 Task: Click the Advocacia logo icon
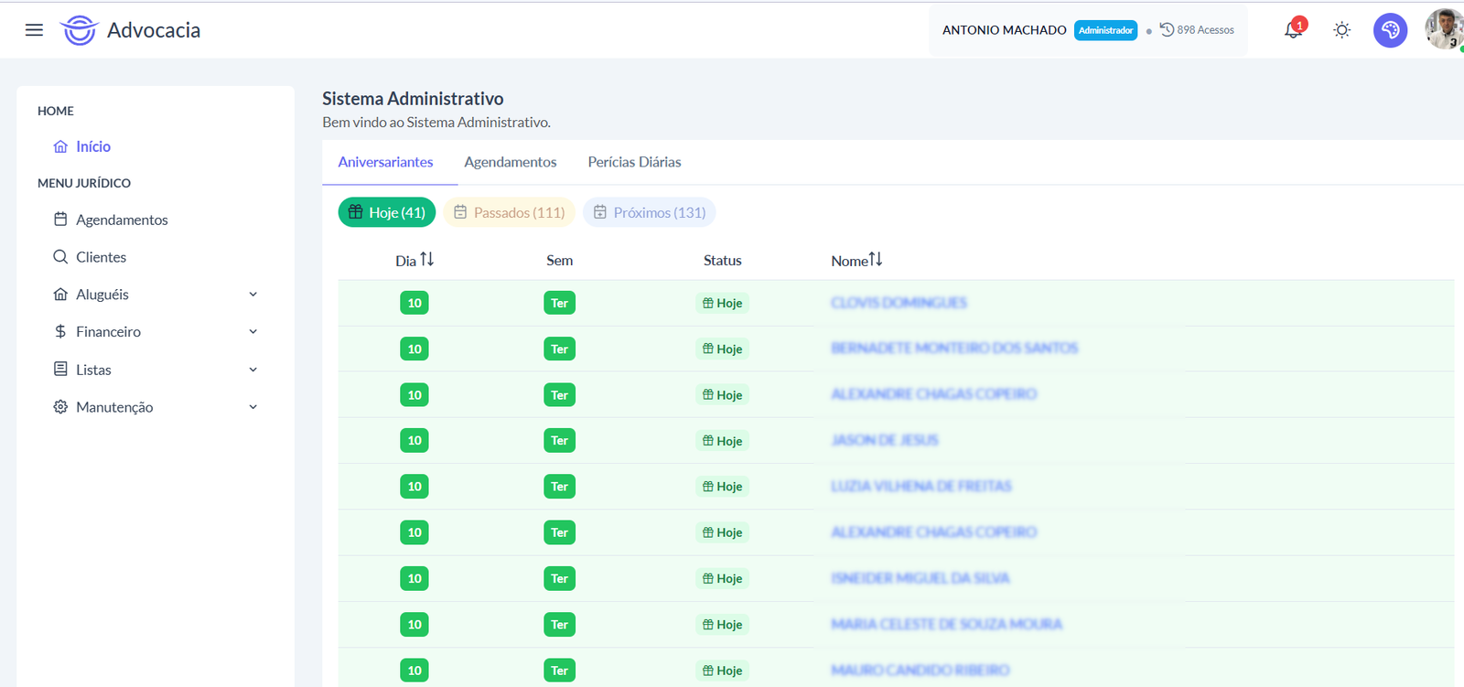pos(79,30)
